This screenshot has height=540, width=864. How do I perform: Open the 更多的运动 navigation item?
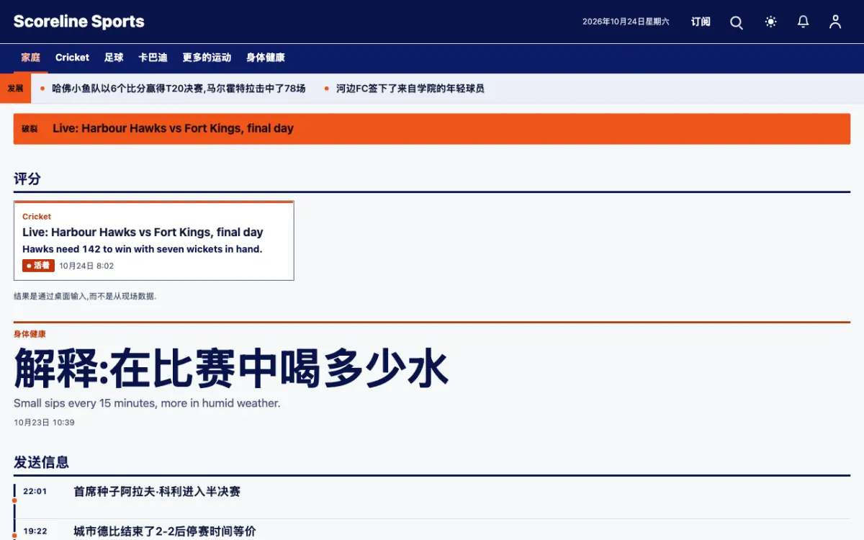tap(207, 58)
